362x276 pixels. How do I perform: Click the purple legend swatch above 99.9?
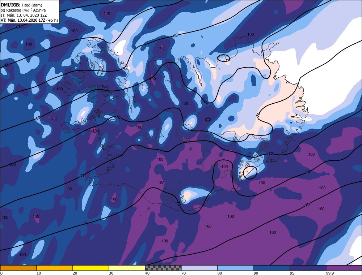[344, 268]
